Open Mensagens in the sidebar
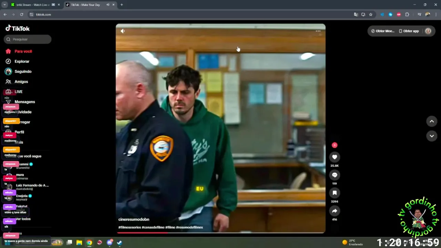 (x=20, y=102)
